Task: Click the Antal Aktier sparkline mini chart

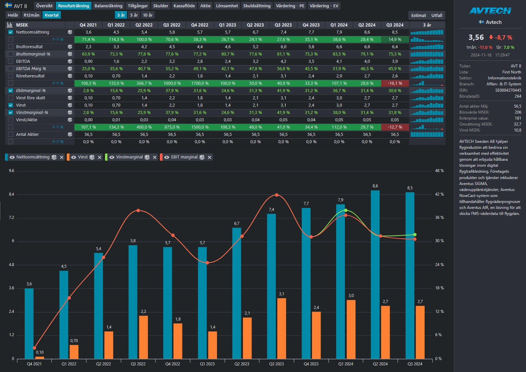Action: click(427, 135)
